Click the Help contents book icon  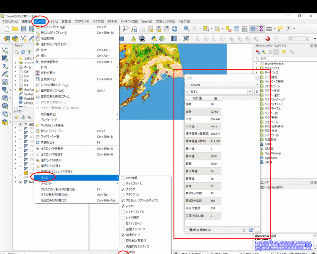point(174,38)
